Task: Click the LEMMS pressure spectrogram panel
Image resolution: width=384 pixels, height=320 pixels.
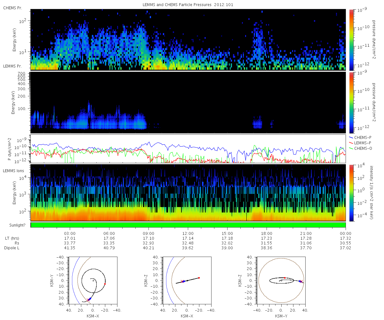Action: coord(188,102)
